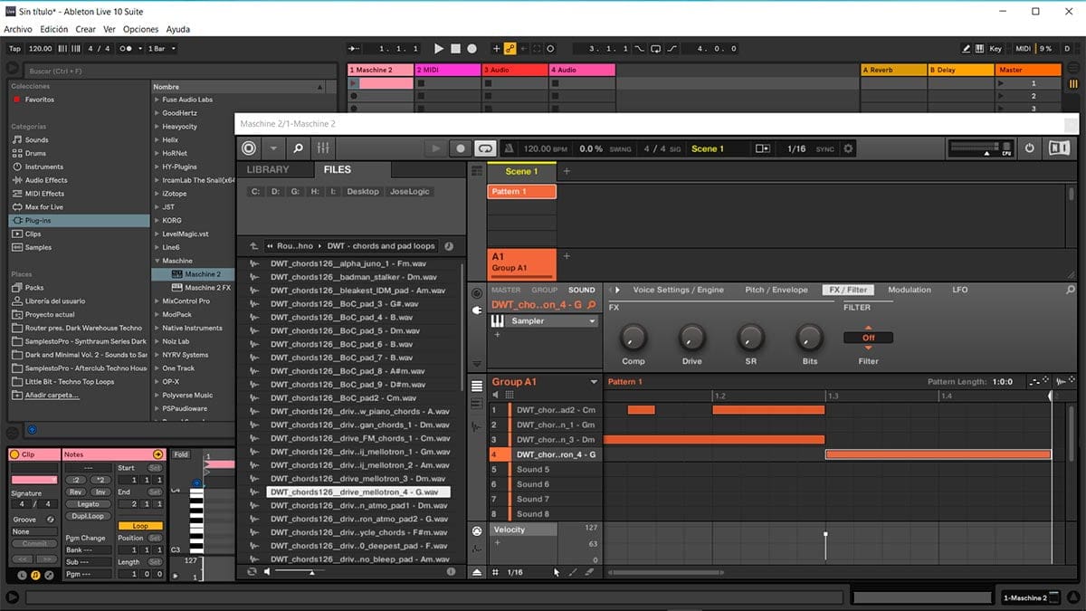Change the Filter type selector showing Off

point(868,338)
